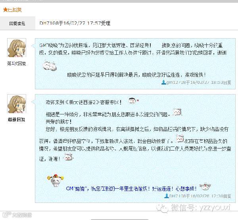
Task: Click the sleeping sheep emoticon in first reply
Action: [49, 66]
